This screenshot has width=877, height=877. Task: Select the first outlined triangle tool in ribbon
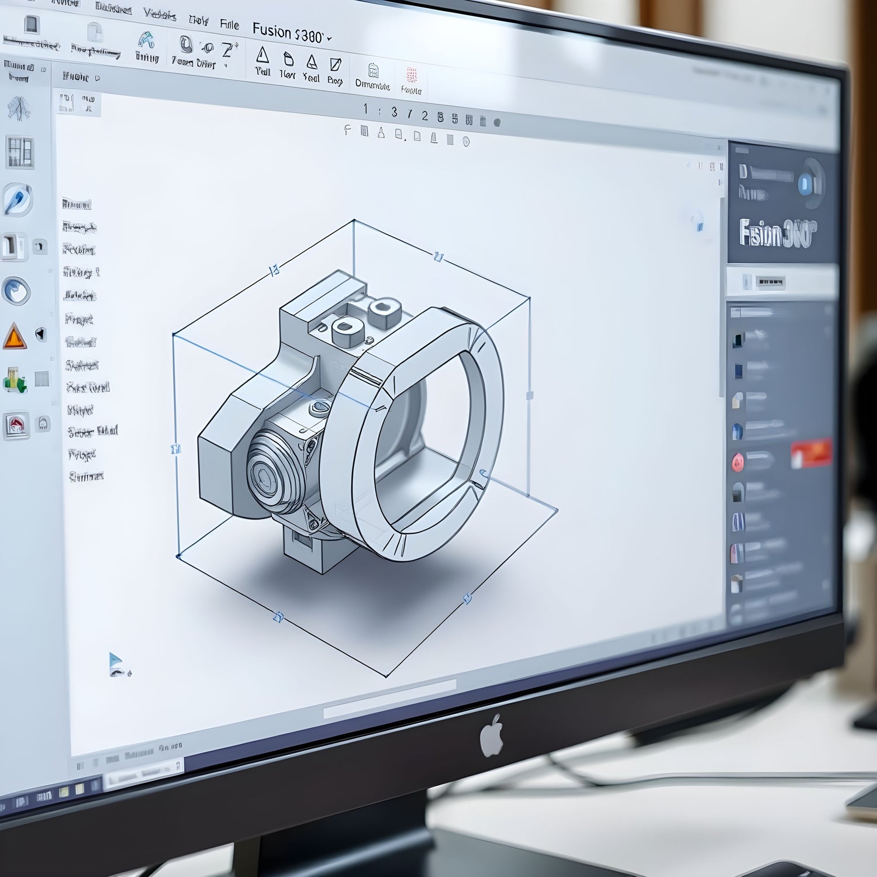(263, 56)
